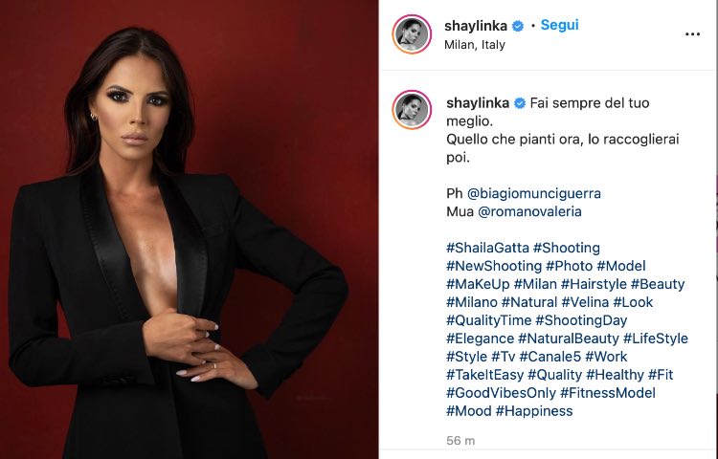Click the caption profile avatar

click(x=412, y=110)
